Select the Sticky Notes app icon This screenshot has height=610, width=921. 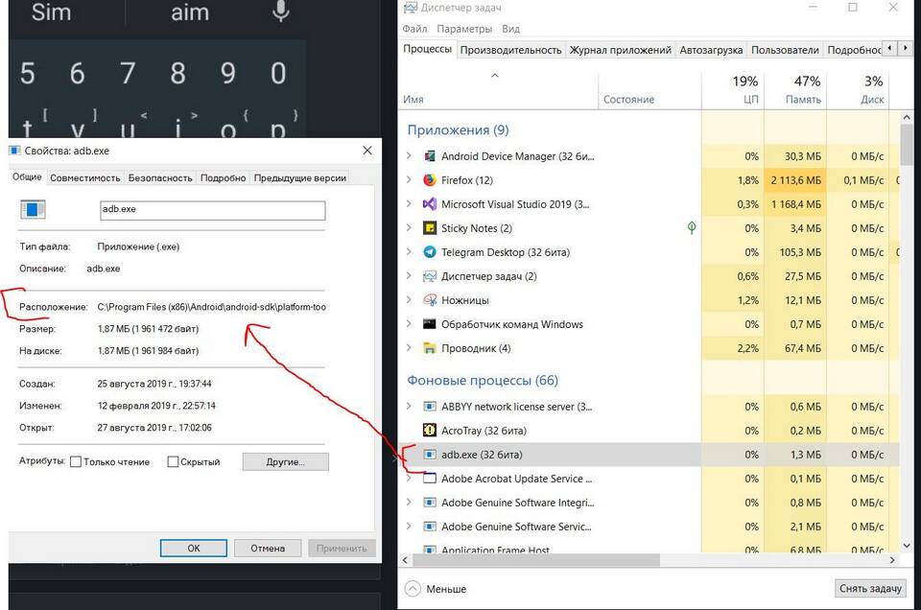[430, 228]
